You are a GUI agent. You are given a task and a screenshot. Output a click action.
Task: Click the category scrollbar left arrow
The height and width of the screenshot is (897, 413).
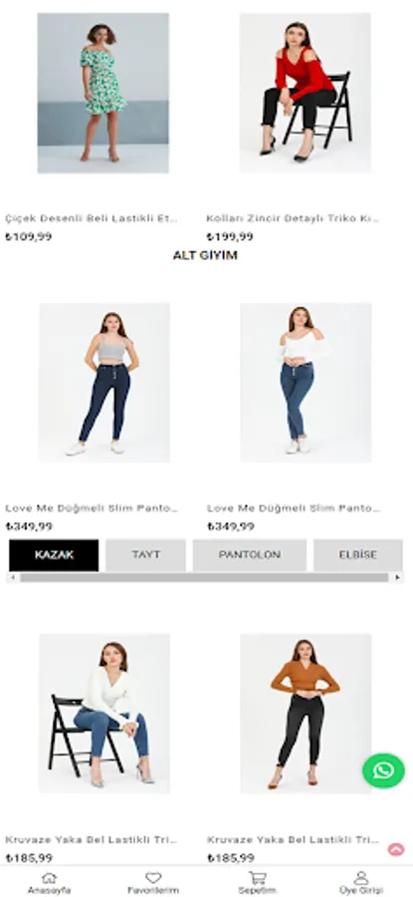click(x=13, y=578)
